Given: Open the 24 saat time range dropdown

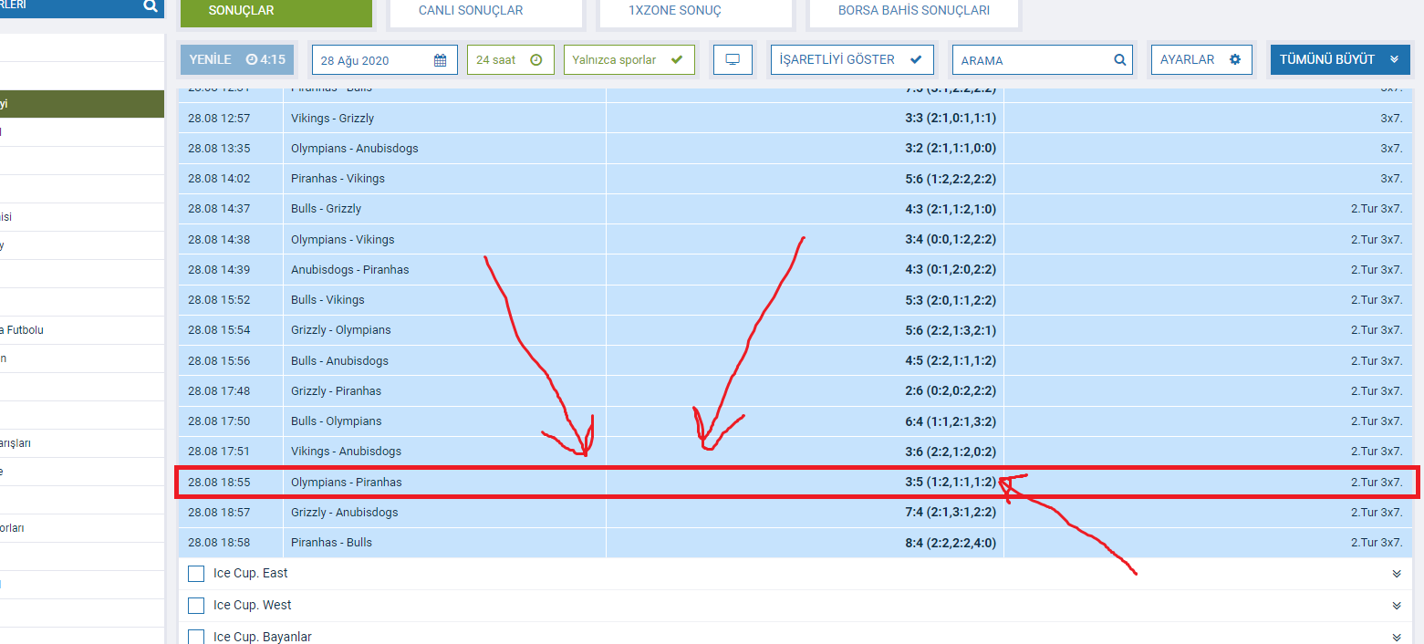Looking at the screenshot, I should 511,60.
